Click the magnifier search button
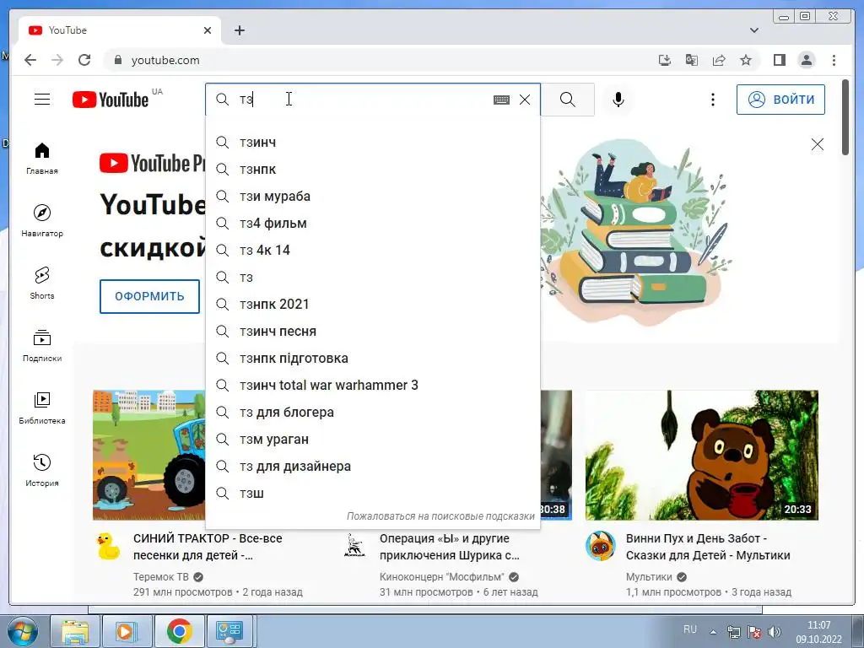This screenshot has height=648, width=864. 568,100
